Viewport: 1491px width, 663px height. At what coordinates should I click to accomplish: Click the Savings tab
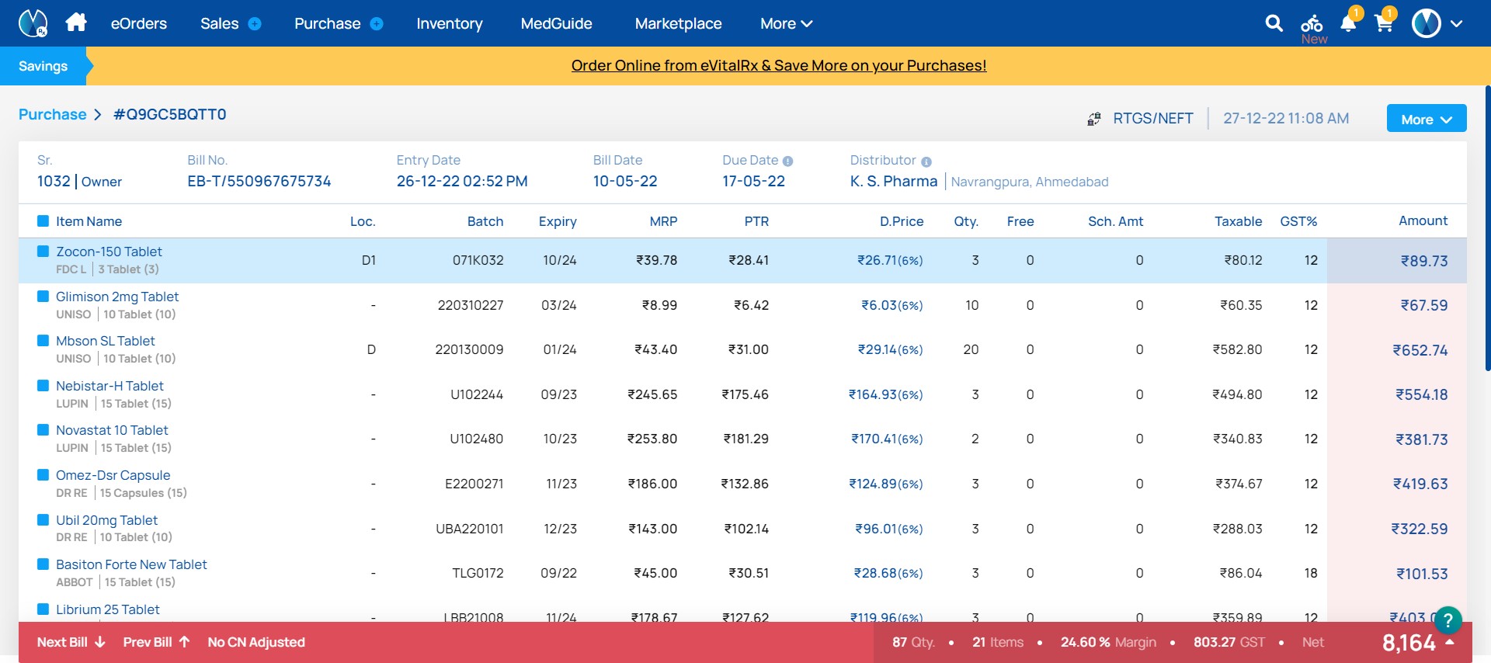pyautogui.click(x=43, y=66)
